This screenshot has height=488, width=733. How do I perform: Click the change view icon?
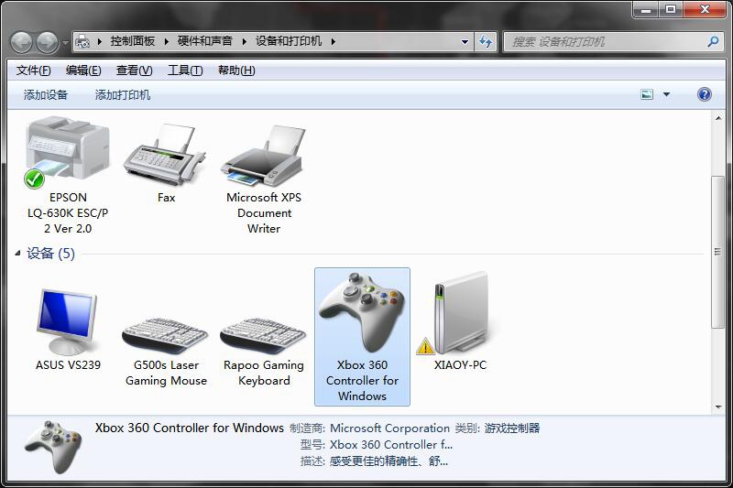[x=647, y=94]
